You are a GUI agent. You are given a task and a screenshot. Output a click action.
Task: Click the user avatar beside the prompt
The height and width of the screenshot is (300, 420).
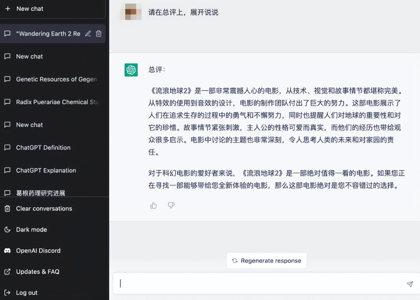(x=131, y=12)
